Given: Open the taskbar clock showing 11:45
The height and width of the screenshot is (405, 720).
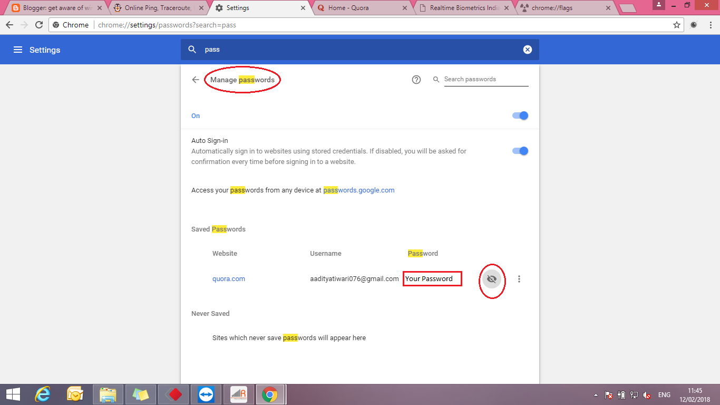Looking at the screenshot, I should tap(695, 394).
